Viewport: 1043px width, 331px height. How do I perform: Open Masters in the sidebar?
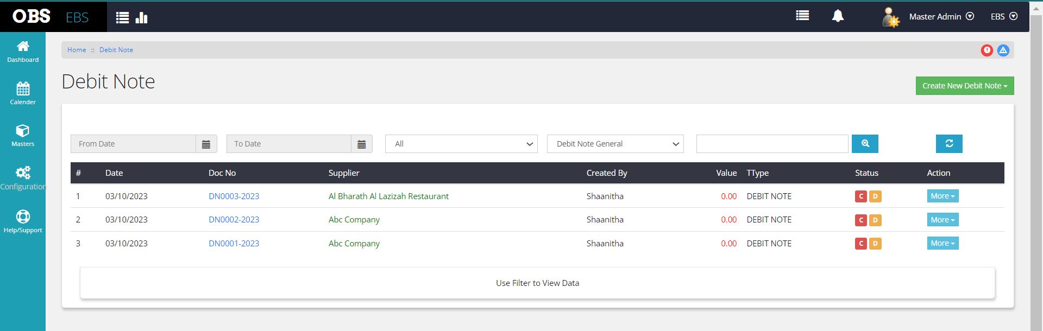pos(23,136)
